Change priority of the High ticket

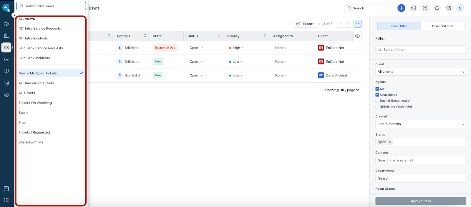click(x=236, y=48)
